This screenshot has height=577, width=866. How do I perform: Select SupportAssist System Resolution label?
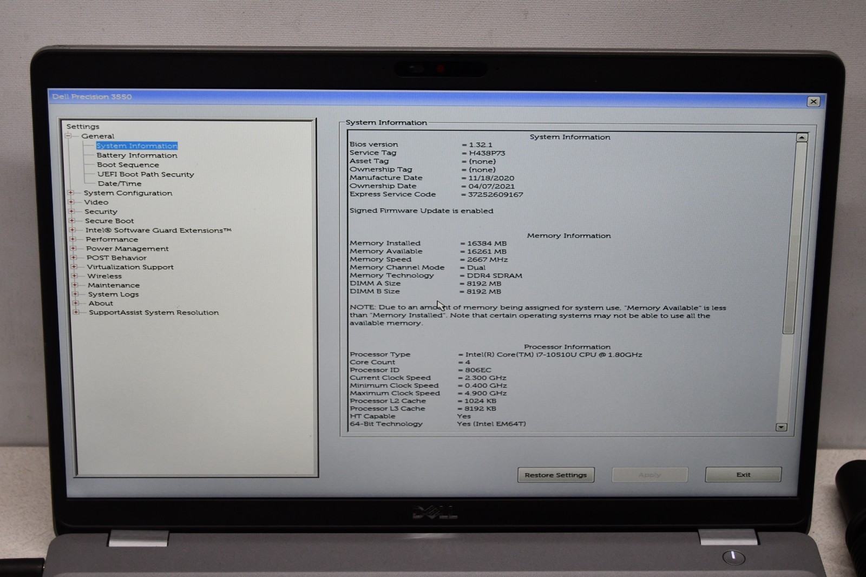pos(154,312)
